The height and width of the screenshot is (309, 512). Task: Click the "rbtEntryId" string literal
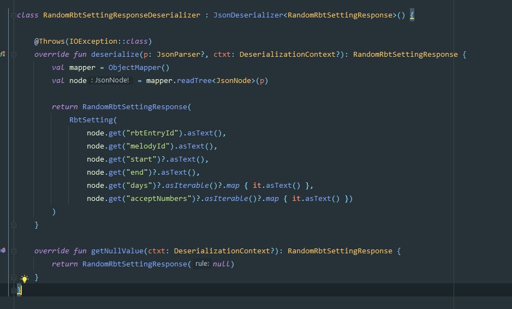(152, 133)
